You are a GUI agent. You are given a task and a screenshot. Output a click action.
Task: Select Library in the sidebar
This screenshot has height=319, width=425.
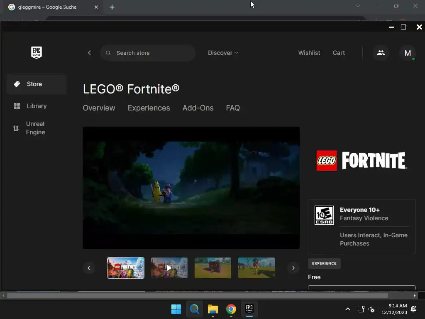[x=37, y=106]
